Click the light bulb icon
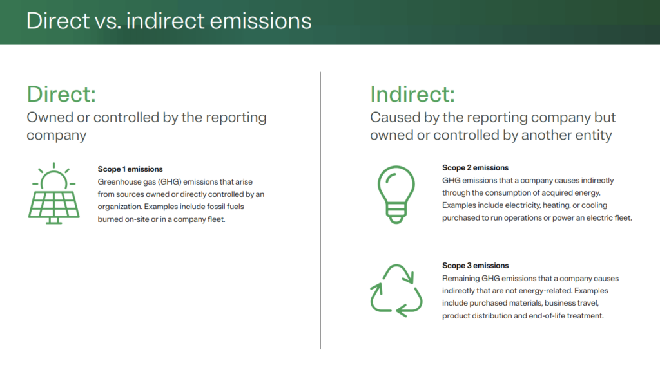 396,194
